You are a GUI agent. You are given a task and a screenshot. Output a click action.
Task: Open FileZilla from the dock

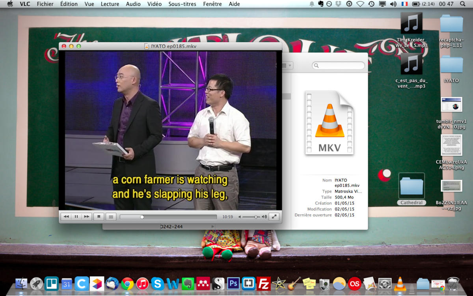click(263, 284)
